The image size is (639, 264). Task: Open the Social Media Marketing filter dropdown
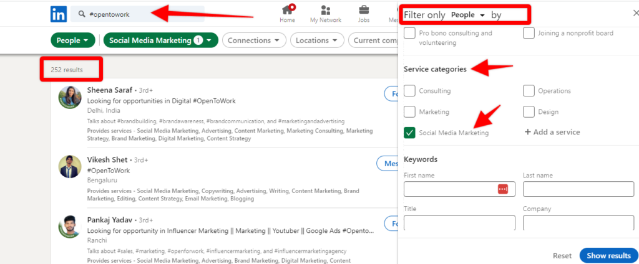click(161, 40)
